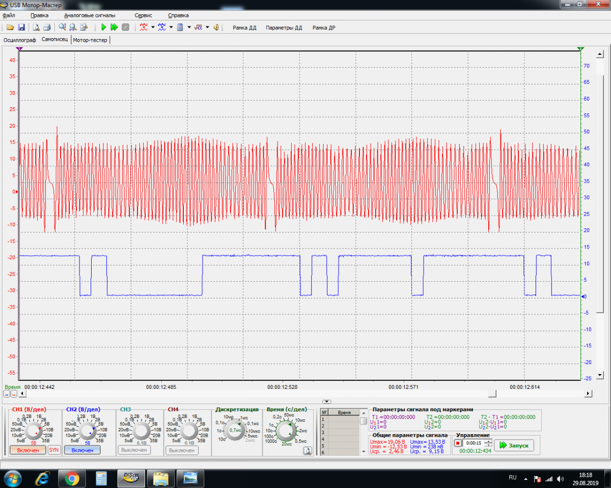Viewport: 611px width, 488px height.
Task: Open dropdown arrow next to square root icon
Action: click(x=207, y=27)
